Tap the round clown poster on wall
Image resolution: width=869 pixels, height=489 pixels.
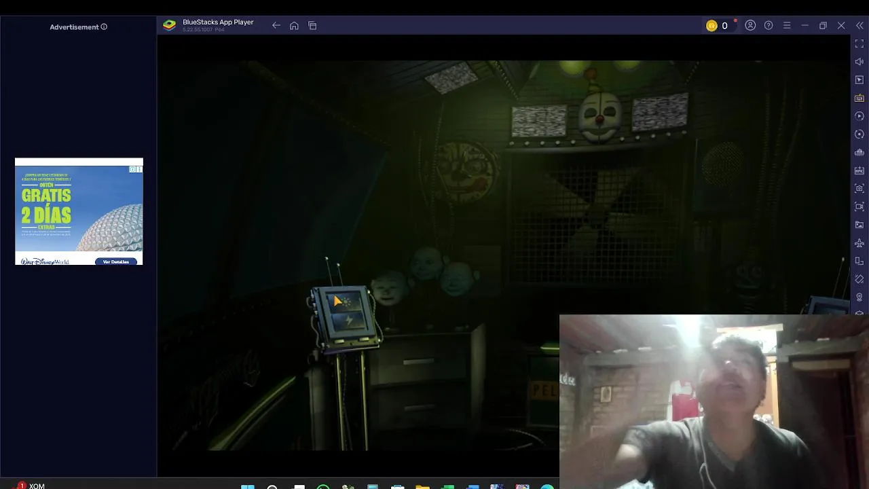466,172
